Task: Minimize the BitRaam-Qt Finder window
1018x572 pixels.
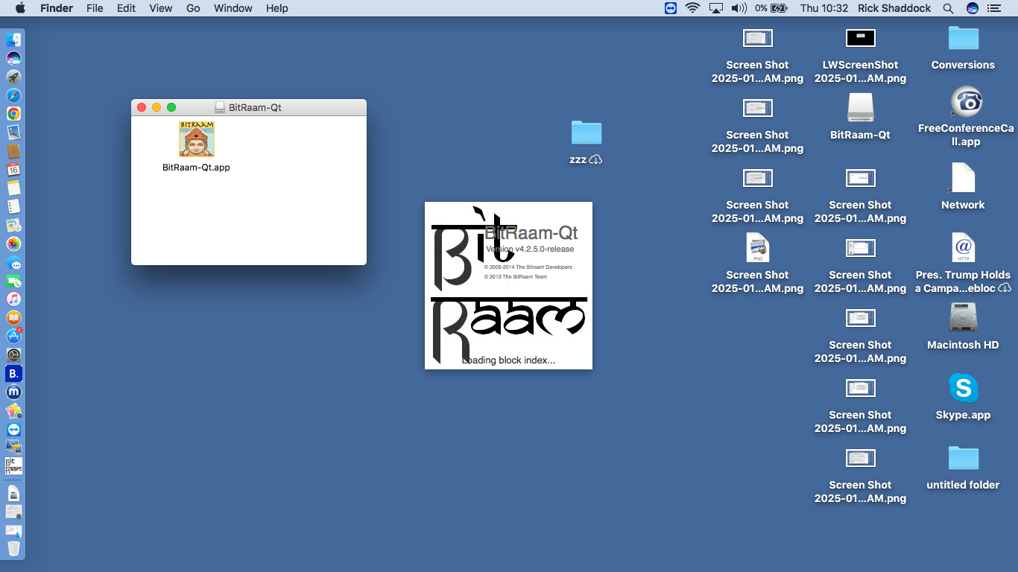Action: tap(157, 107)
